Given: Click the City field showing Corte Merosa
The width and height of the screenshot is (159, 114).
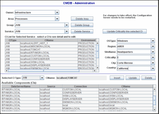Looking at the screenshot, I should (x=134, y=63).
